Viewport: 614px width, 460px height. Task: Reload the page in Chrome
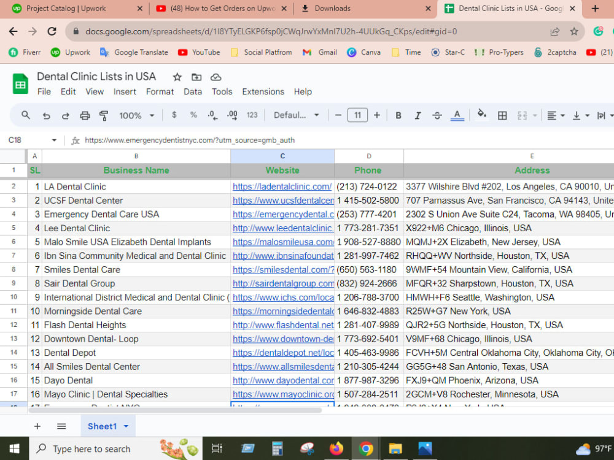click(52, 31)
